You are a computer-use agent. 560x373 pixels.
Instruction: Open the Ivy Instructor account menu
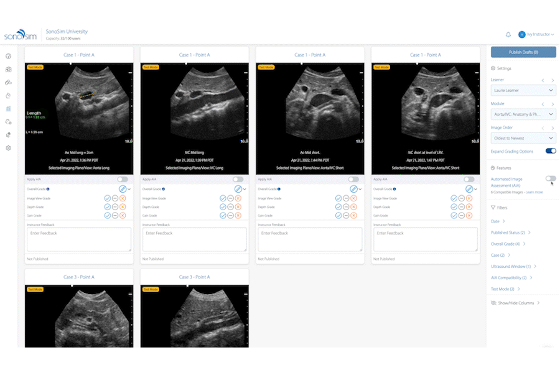pos(538,35)
